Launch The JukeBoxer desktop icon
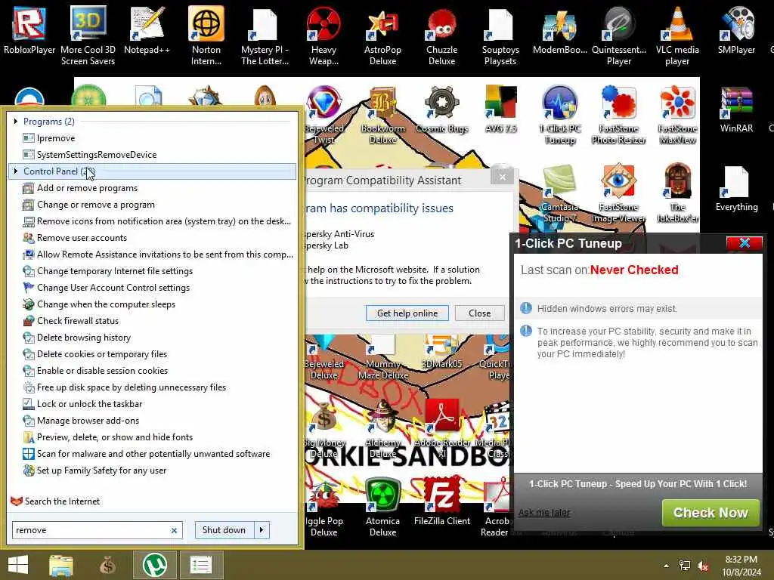774x580 pixels. tap(677, 193)
